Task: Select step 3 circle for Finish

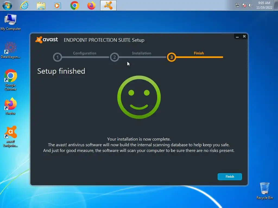Action: [x=172, y=57]
